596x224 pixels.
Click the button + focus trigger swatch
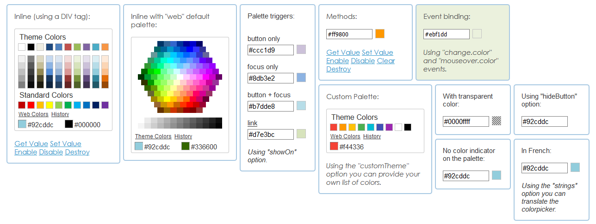click(301, 106)
